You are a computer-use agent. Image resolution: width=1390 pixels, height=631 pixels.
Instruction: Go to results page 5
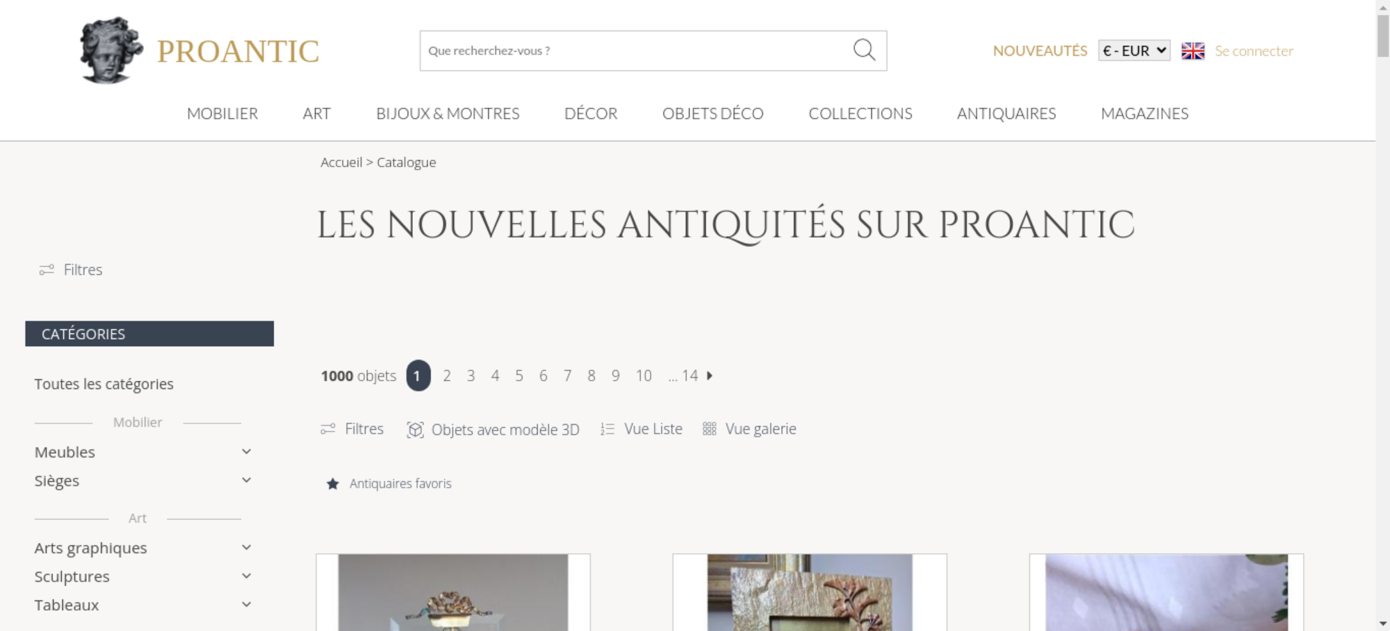point(519,376)
